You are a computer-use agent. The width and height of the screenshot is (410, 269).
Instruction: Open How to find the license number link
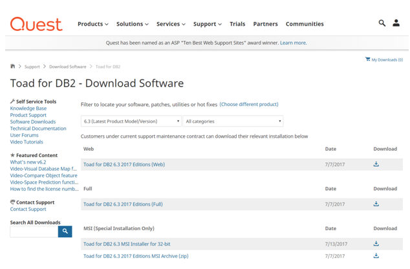[44, 189]
